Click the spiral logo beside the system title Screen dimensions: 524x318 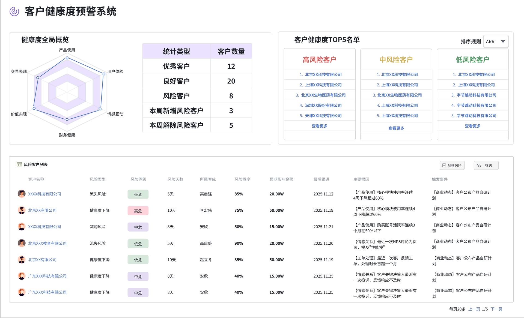[x=14, y=11]
